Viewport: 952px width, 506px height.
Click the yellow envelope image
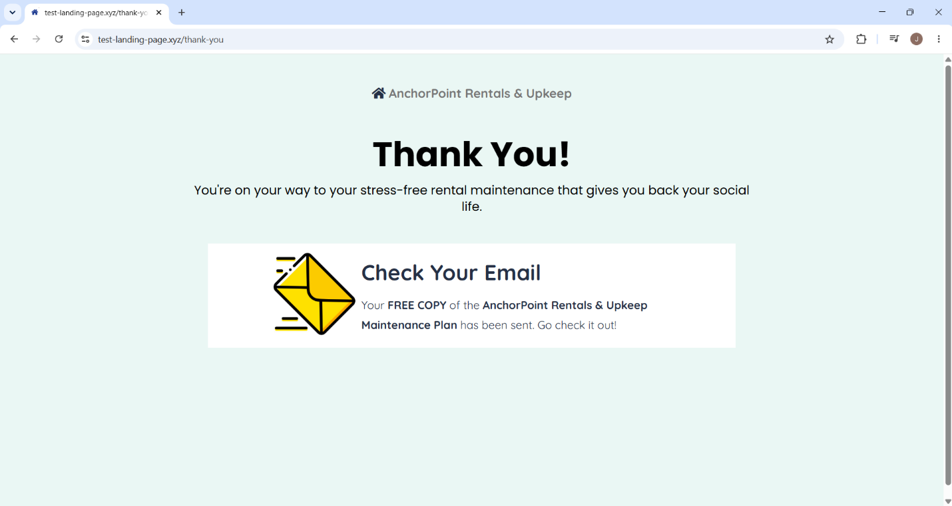[314, 294]
